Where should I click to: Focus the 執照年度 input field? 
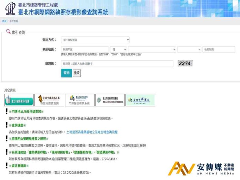(85, 49)
